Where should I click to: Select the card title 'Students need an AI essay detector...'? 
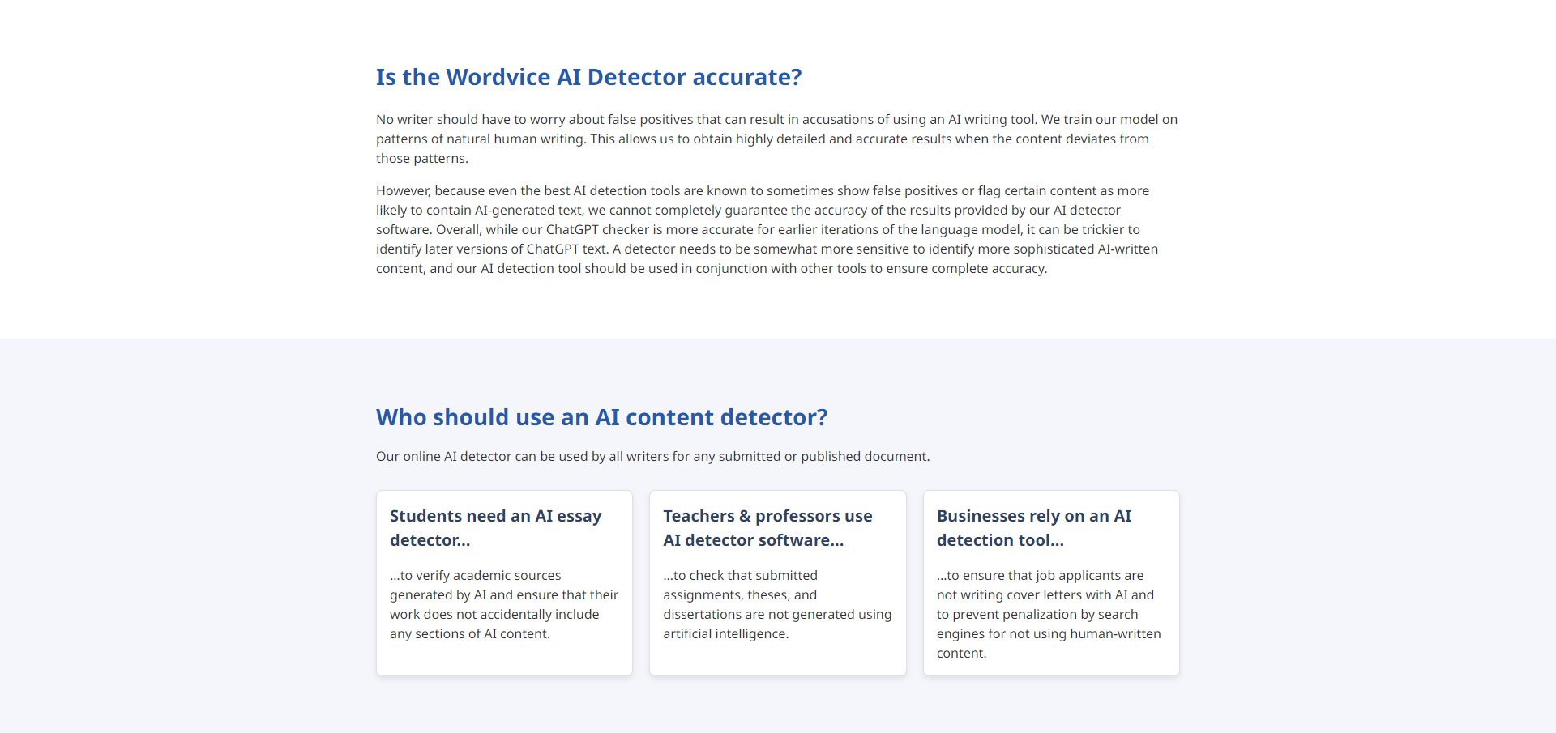(x=496, y=528)
